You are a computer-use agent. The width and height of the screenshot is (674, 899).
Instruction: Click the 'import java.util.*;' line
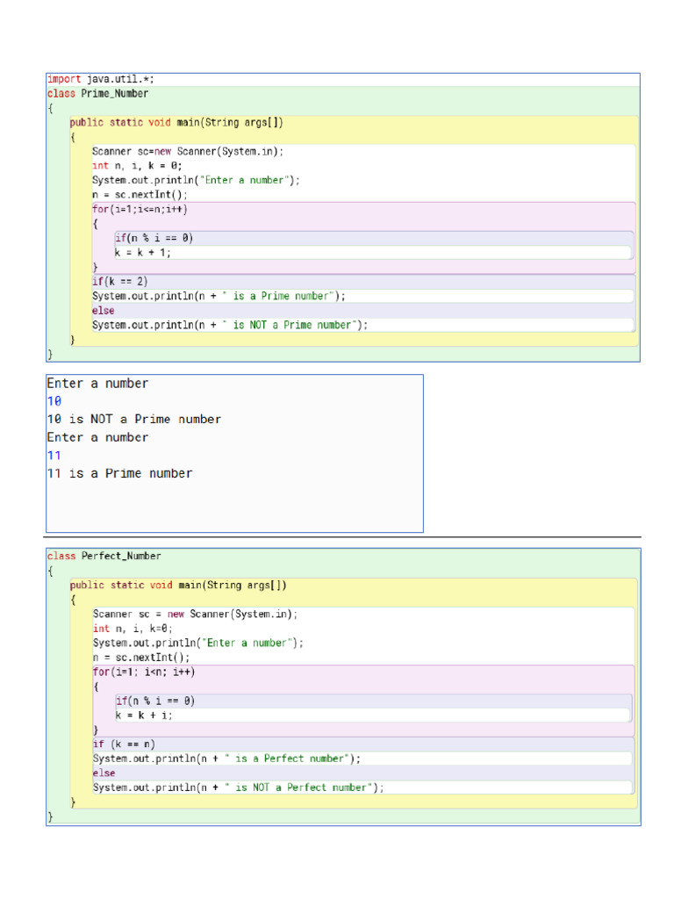coord(100,79)
